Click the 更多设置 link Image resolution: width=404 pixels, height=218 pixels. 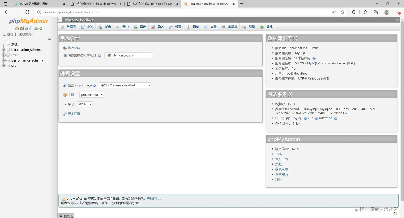point(74,114)
